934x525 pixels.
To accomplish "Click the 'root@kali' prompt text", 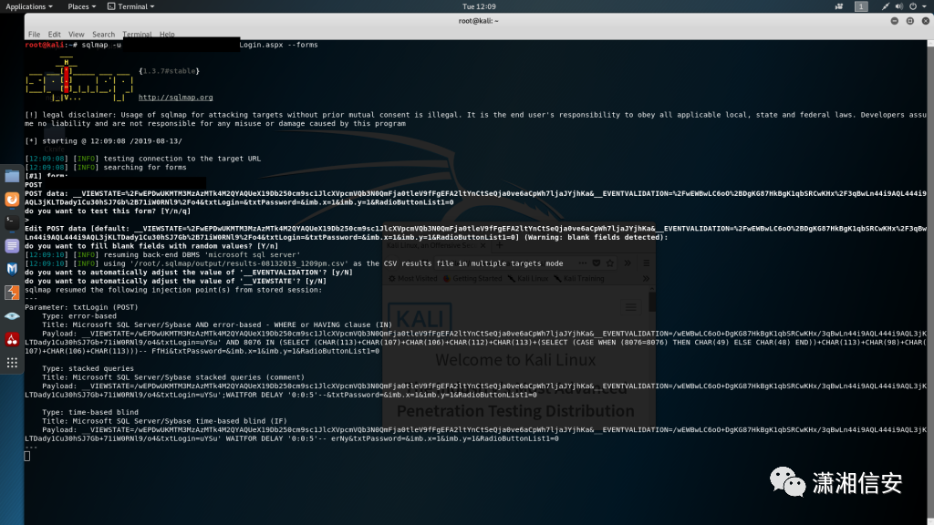I will [44, 45].
